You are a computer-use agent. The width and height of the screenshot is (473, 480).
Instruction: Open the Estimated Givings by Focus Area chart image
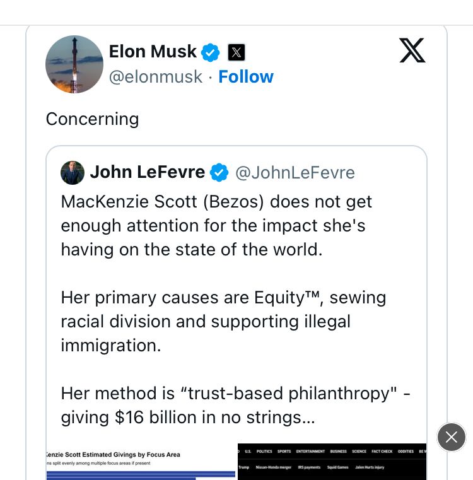click(x=141, y=462)
